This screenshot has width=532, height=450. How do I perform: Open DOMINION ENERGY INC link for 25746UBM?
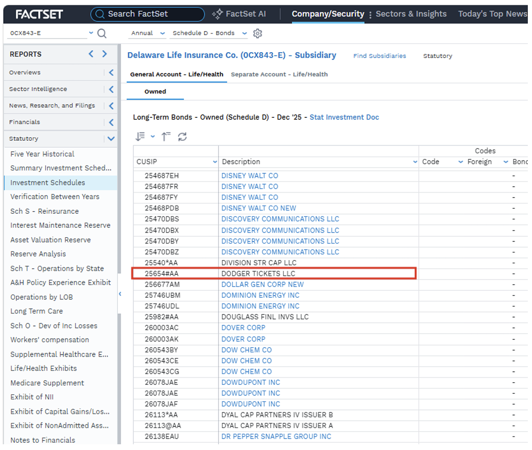[260, 296]
